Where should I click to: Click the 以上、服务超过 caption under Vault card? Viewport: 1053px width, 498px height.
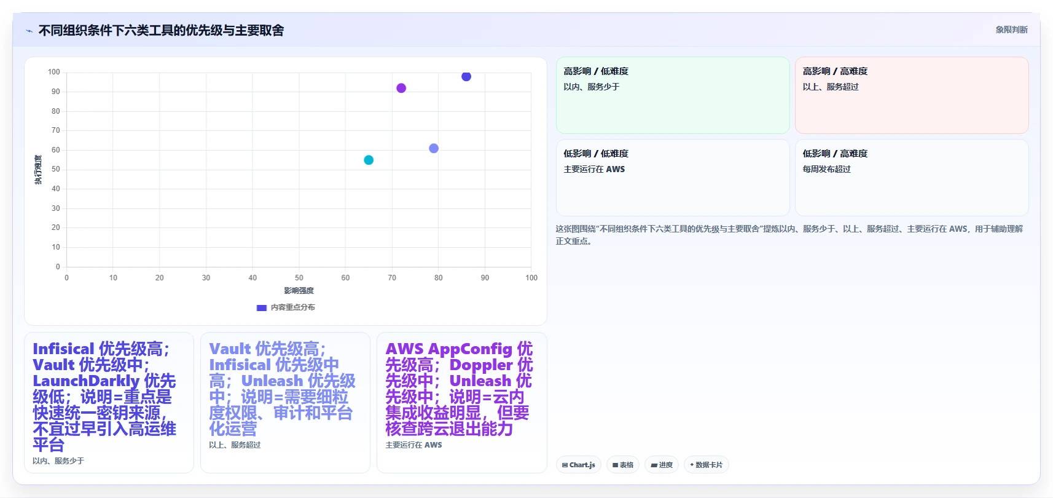(235, 445)
